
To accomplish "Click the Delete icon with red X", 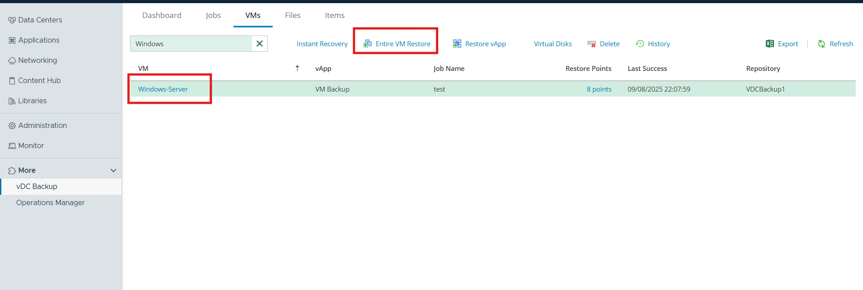I will coord(592,44).
